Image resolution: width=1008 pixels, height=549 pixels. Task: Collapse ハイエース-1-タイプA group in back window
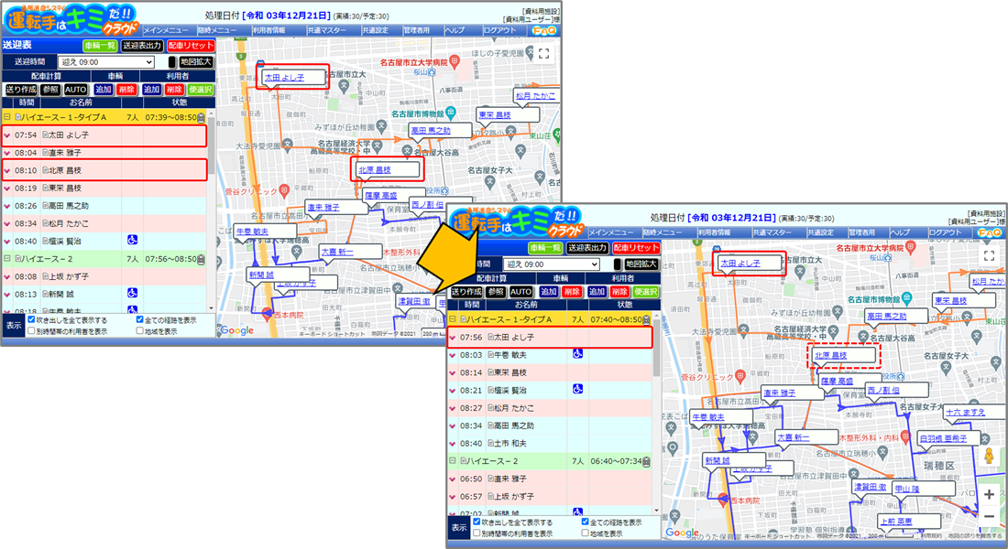click(7, 117)
